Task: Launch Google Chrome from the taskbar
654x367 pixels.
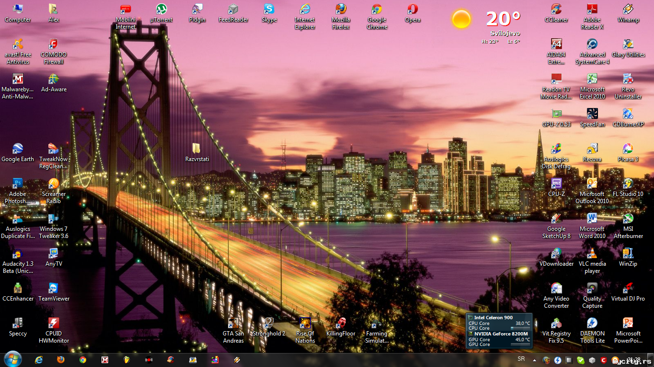Action: click(x=83, y=360)
